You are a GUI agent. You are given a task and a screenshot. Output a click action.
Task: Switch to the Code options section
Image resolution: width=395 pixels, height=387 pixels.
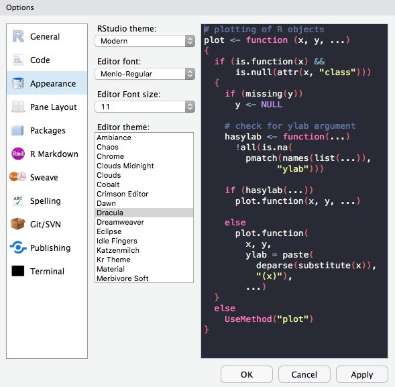(40, 60)
